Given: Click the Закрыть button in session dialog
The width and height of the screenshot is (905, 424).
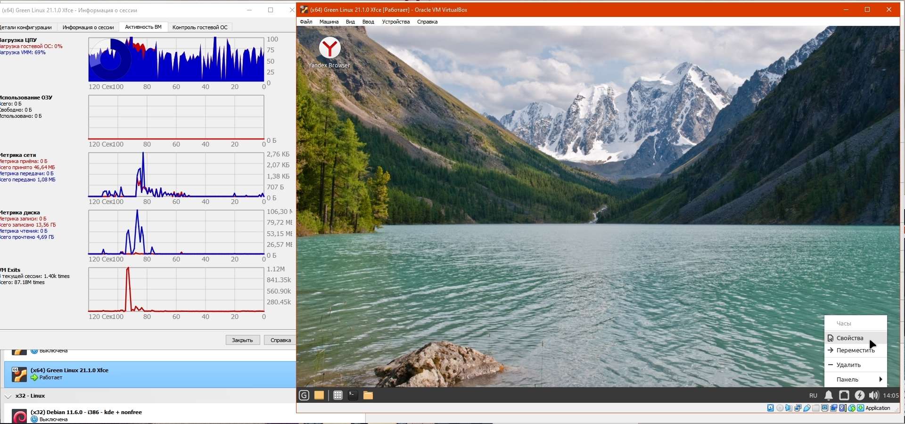Looking at the screenshot, I should pyautogui.click(x=242, y=340).
